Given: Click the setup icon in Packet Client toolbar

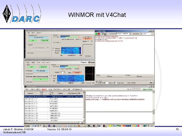Looking at the screenshot, I should click(x=102, y=34).
